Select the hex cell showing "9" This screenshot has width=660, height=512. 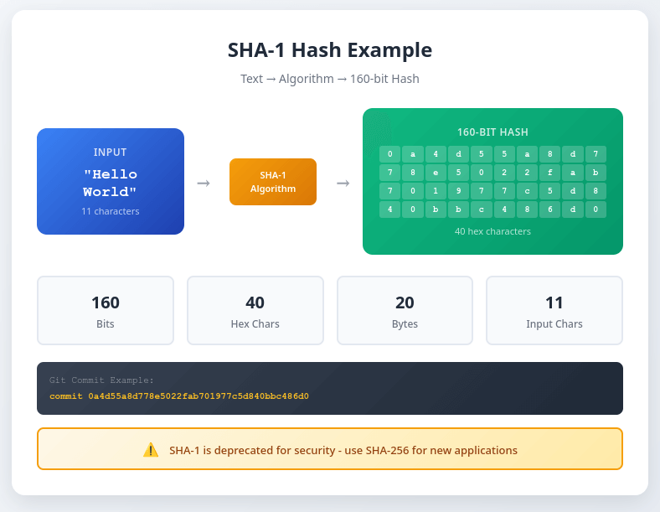point(458,191)
